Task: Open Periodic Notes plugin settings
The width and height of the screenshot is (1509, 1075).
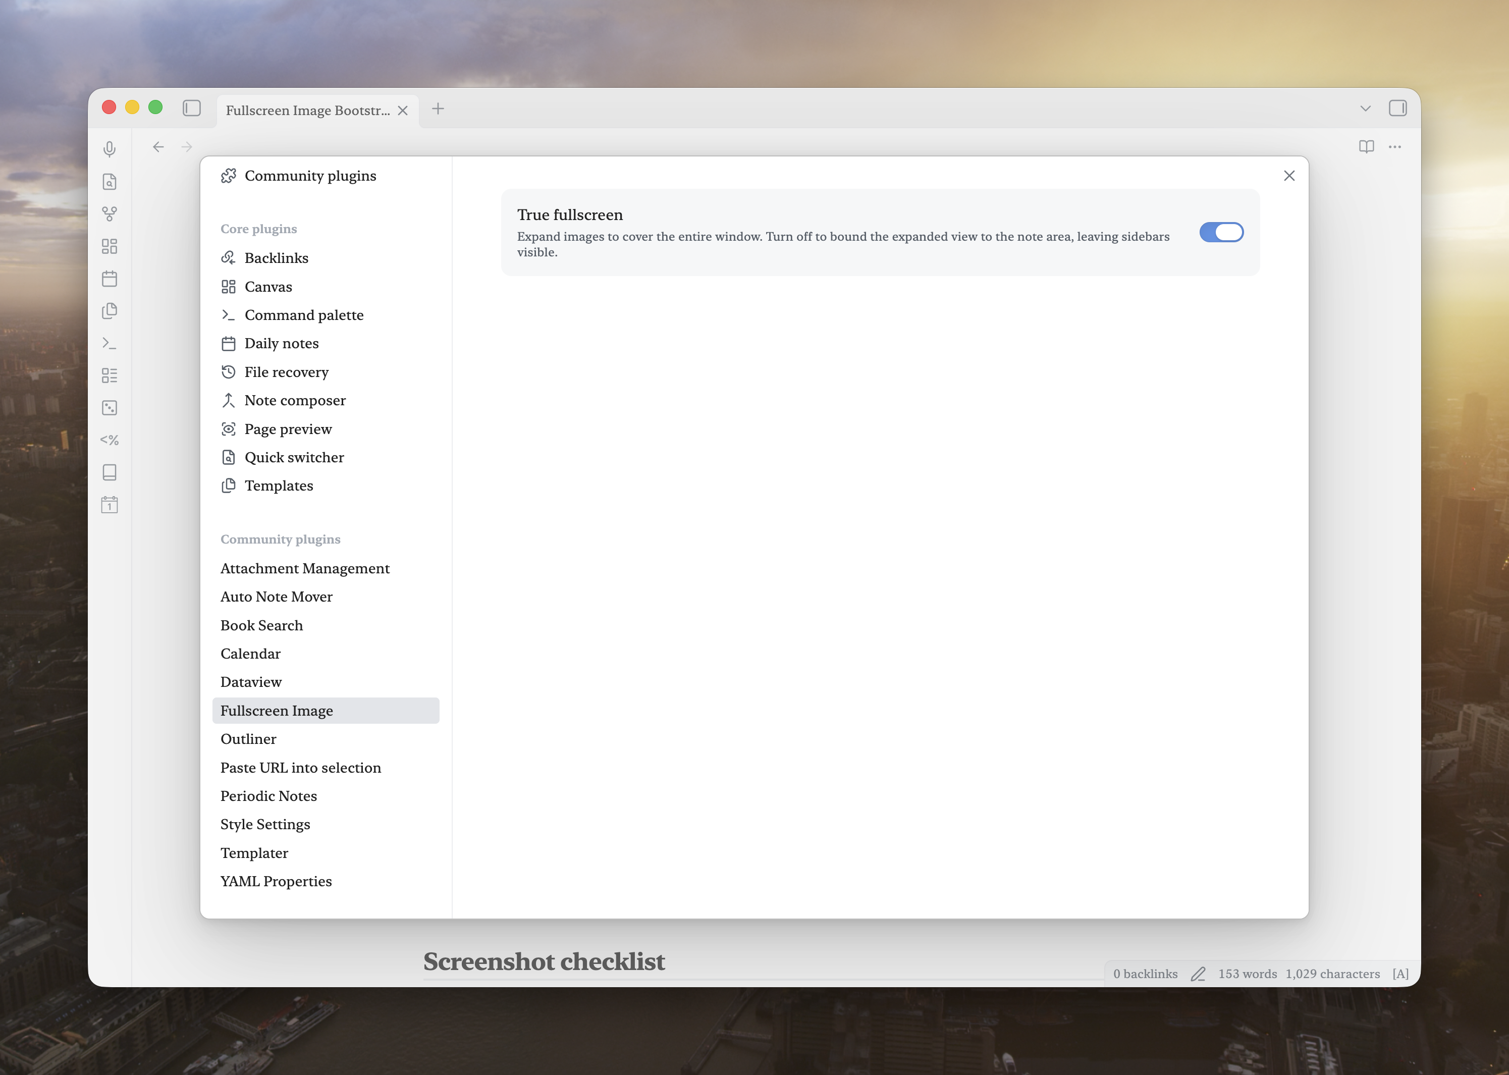Action: (x=326, y=796)
